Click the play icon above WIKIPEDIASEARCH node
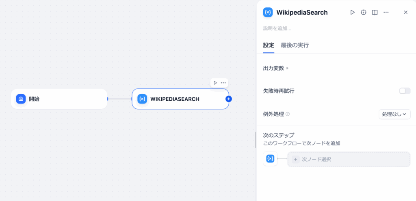The width and height of the screenshot is (416, 201). tap(215, 83)
